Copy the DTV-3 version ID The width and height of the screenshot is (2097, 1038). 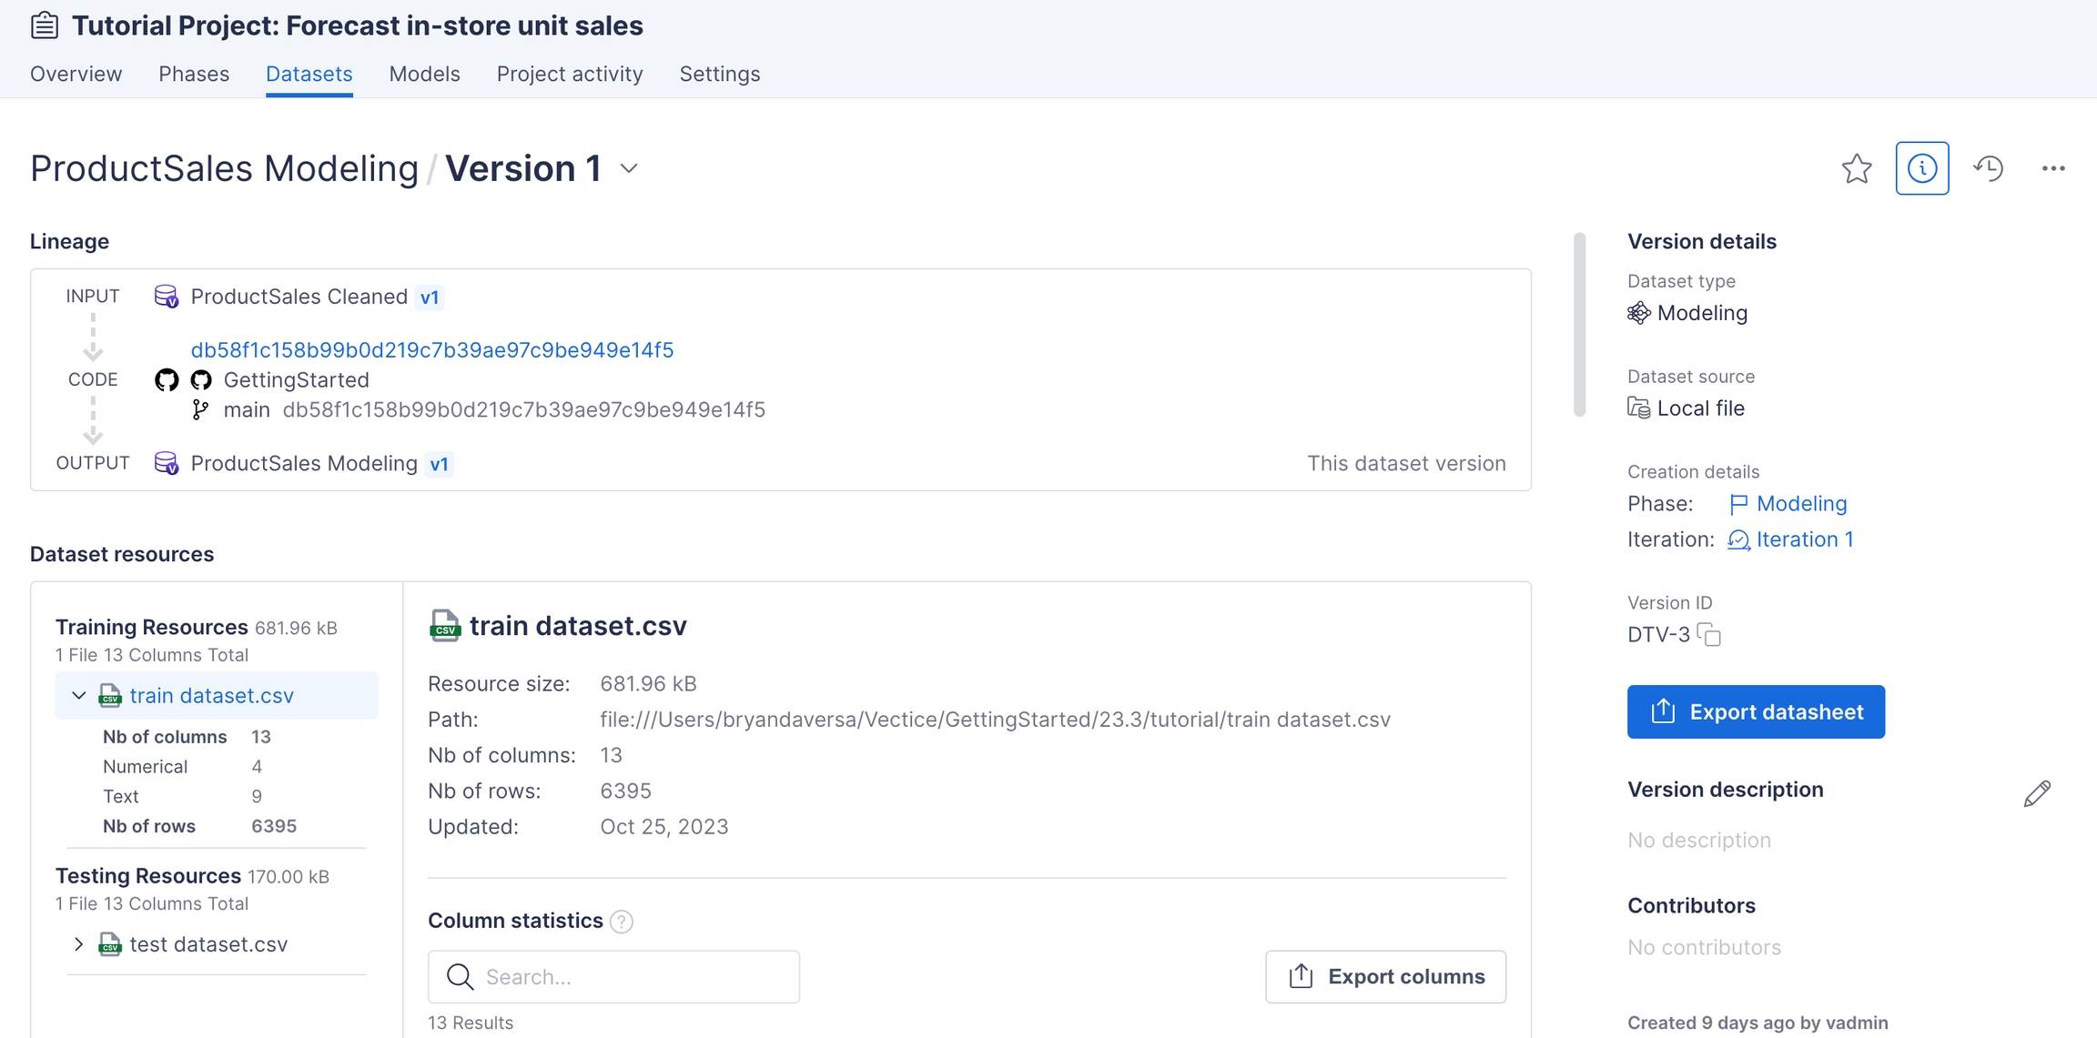tap(1710, 635)
